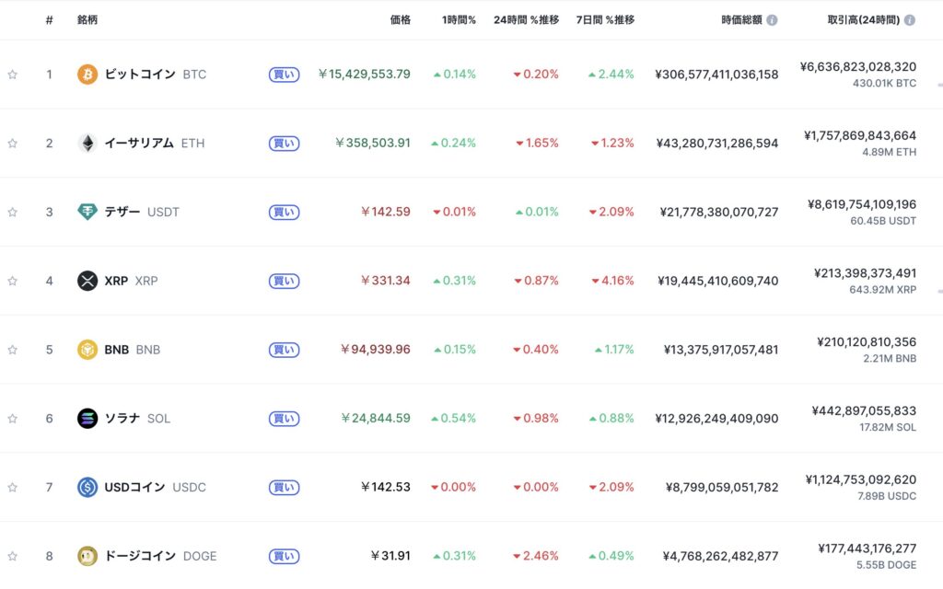Sort by the 価格 column header
This screenshot has height=589, width=943.
click(401, 20)
